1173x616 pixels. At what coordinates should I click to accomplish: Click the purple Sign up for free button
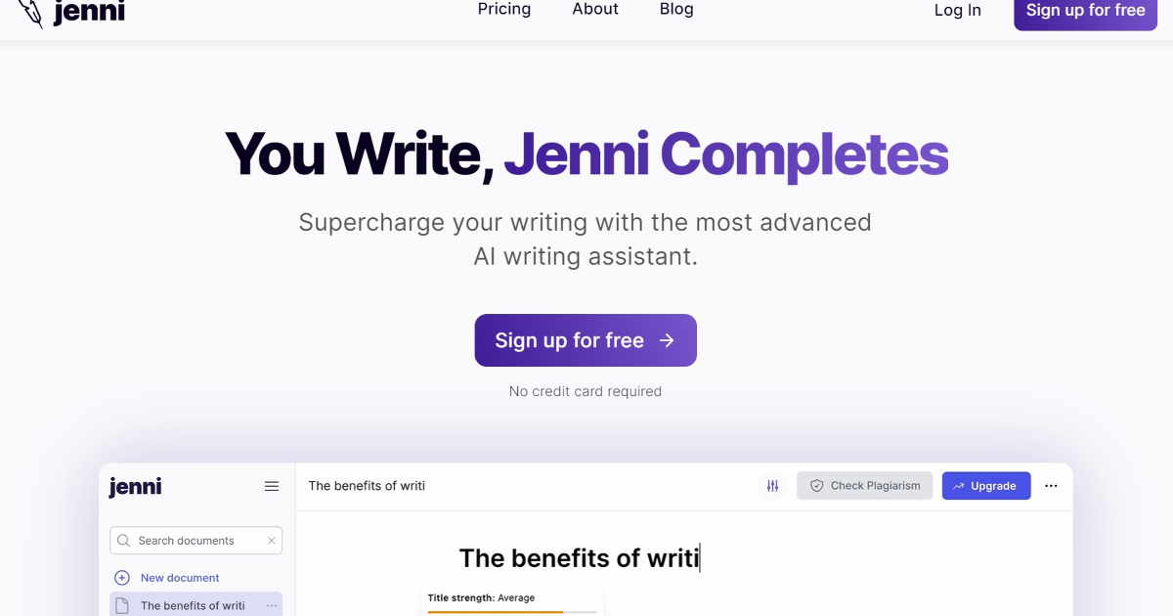tap(585, 339)
